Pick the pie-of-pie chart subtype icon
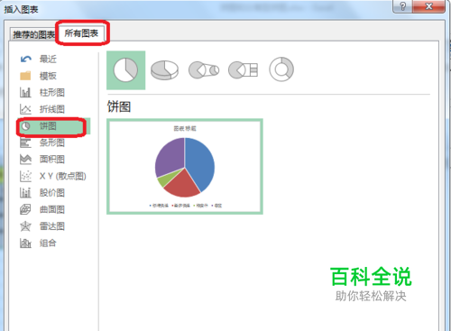This screenshot has width=451, height=331. click(x=204, y=70)
